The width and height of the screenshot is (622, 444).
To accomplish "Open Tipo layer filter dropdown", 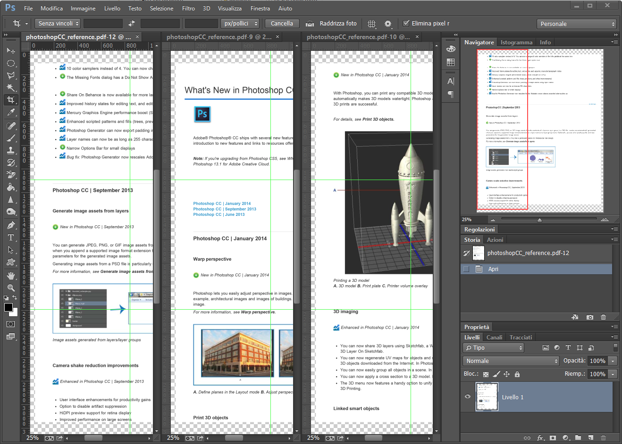I will click(493, 348).
